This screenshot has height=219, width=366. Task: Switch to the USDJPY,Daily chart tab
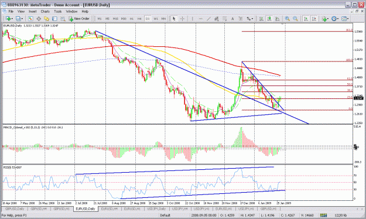[156, 208]
